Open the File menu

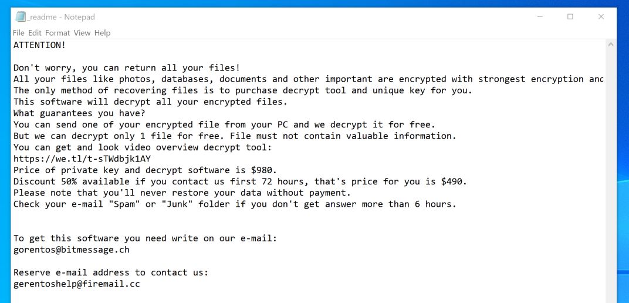click(19, 33)
